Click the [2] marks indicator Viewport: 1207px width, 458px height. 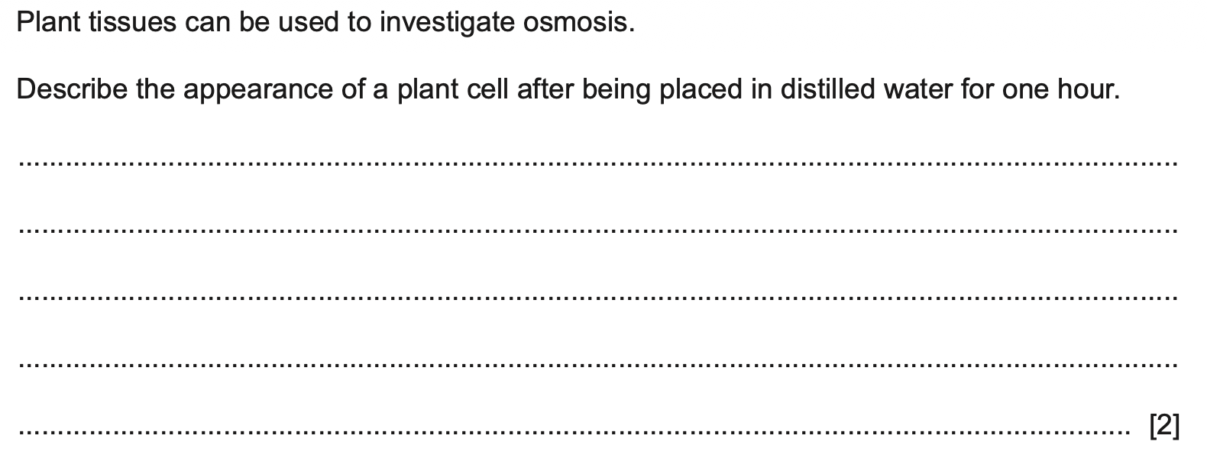click(x=1164, y=425)
